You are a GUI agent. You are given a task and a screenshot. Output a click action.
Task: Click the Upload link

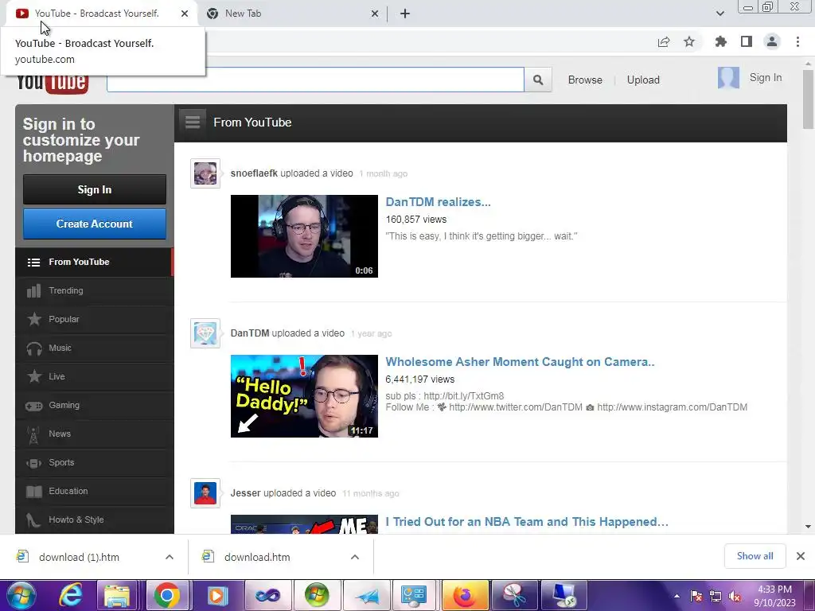point(643,80)
